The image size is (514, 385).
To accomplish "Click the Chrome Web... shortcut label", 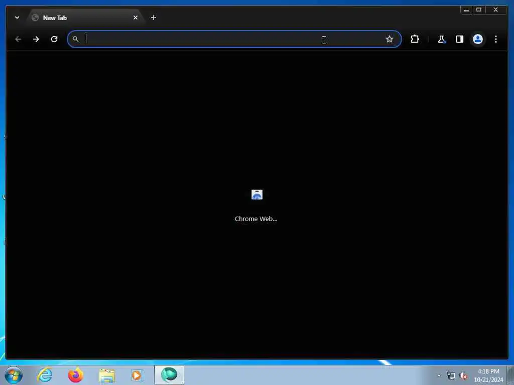I will pyautogui.click(x=256, y=219).
